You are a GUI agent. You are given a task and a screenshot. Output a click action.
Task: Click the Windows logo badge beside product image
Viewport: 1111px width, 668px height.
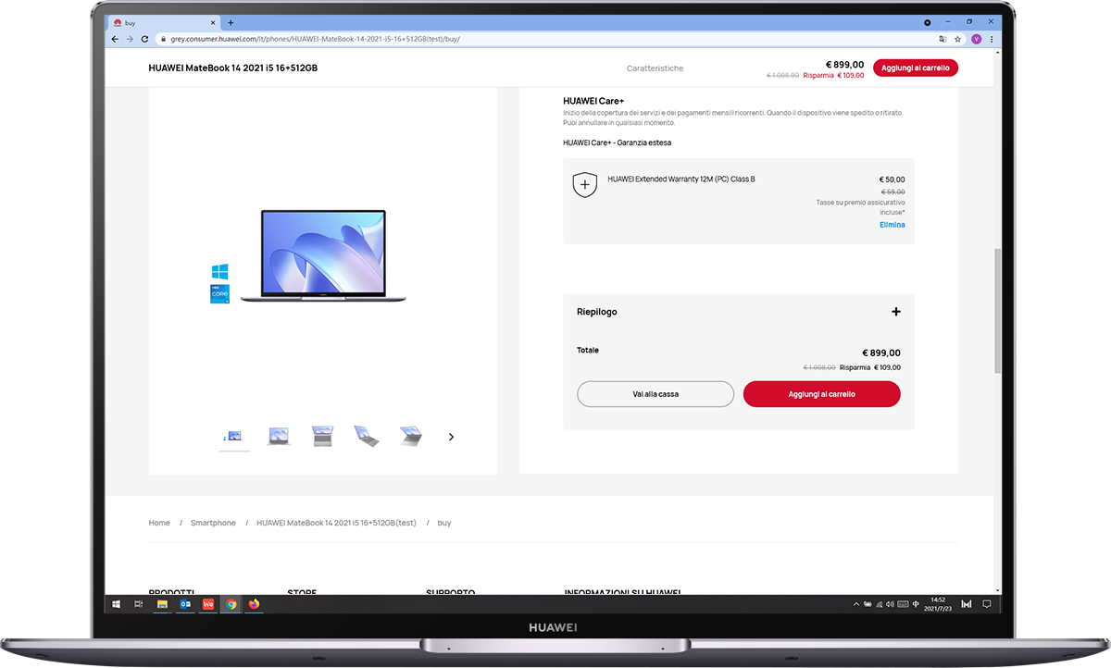219,272
